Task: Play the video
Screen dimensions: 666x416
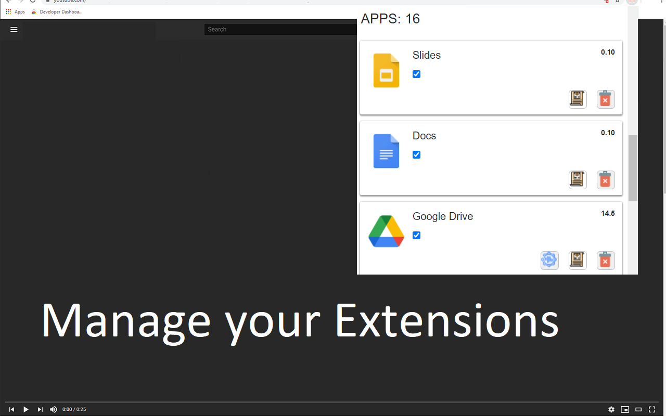Action: click(x=25, y=409)
